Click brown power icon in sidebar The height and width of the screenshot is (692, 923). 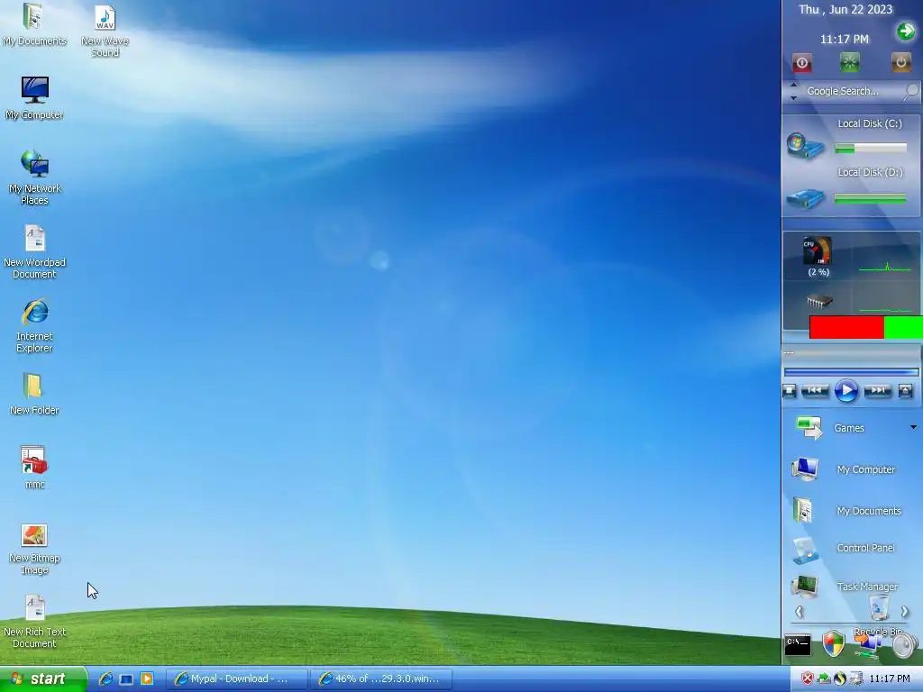(x=900, y=62)
